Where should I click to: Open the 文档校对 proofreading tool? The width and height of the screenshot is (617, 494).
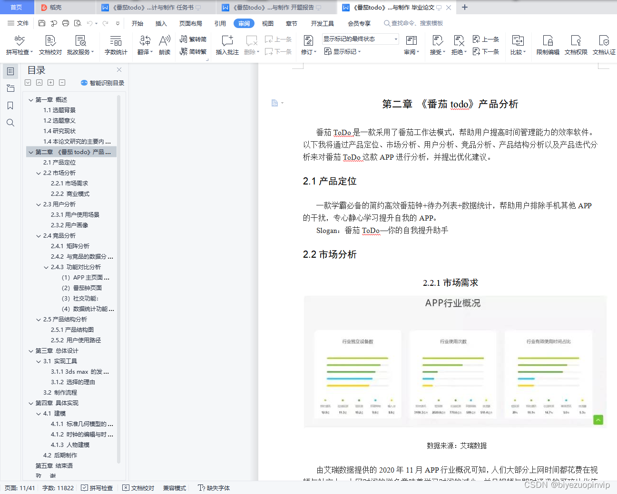click(50, 45)
